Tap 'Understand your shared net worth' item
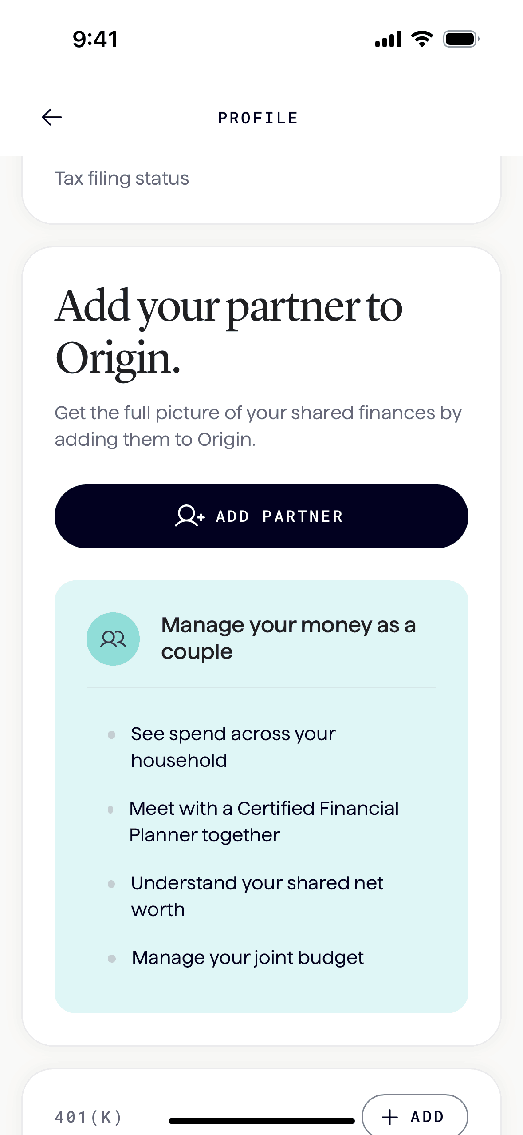This screenshot has height=1135, width=523. 257,896
